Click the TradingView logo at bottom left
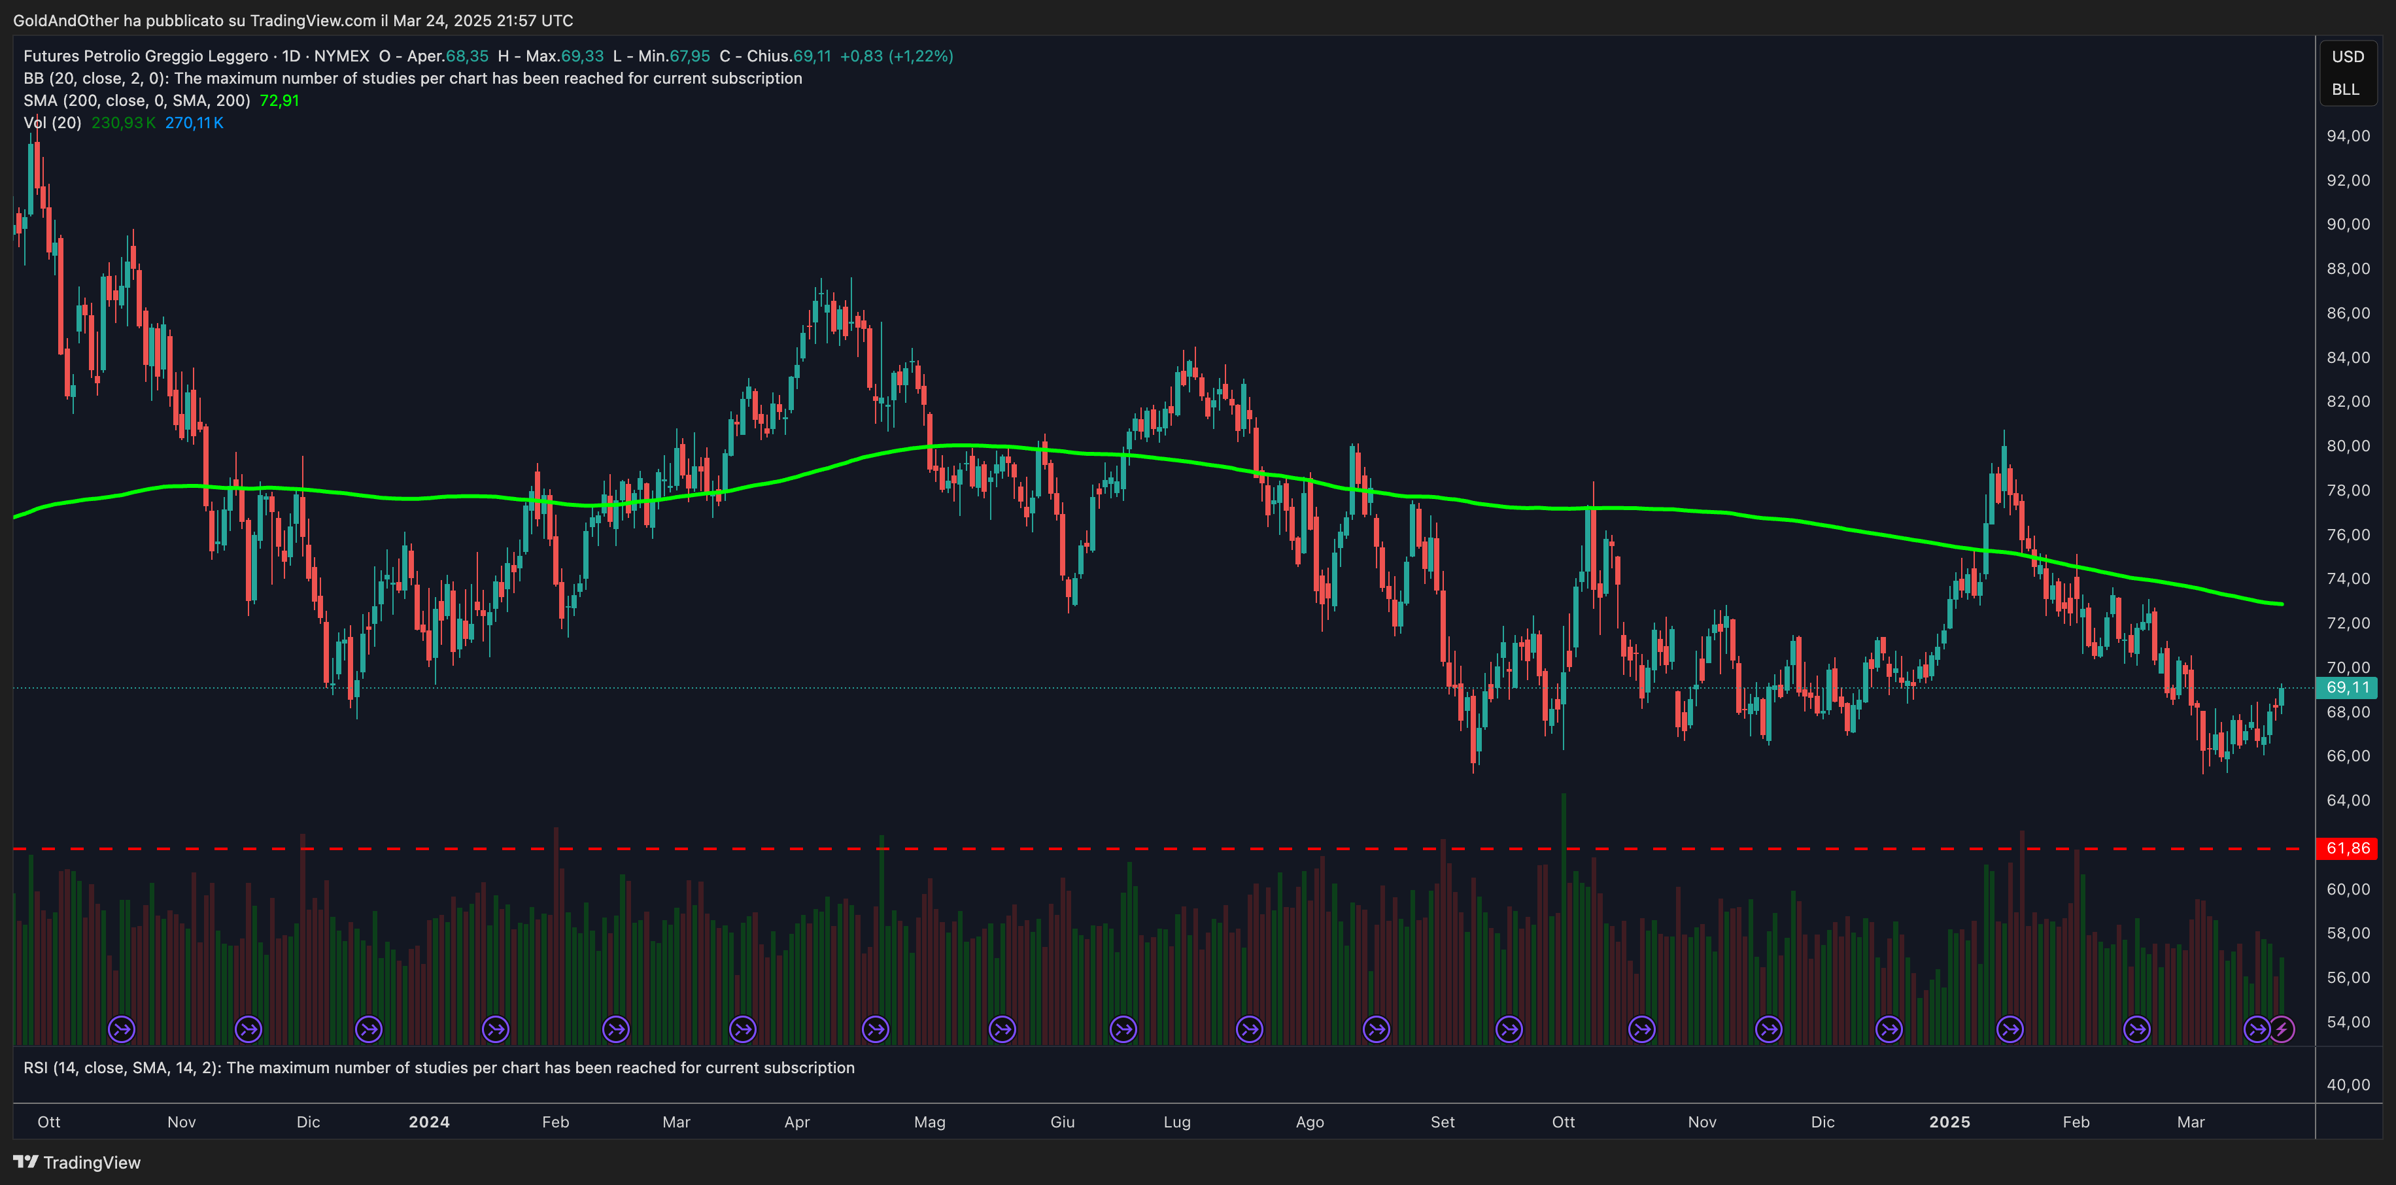This screenshot has width=2396, height=1185. [77, 1163]
